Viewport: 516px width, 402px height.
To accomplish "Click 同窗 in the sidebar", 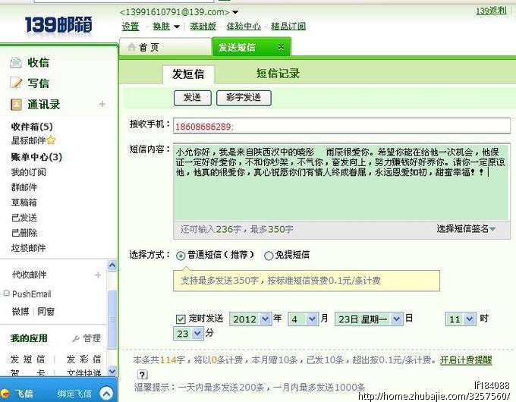I will 46,311.
